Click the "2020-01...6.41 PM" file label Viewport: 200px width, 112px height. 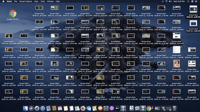(x=116, y=99)
